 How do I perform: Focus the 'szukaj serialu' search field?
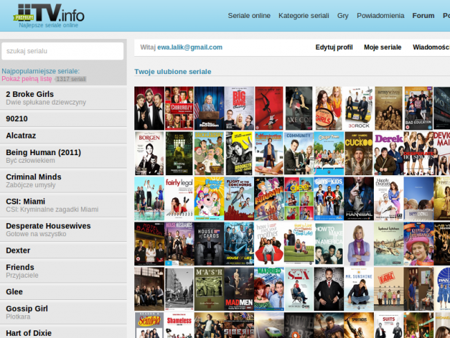(62, 51)
